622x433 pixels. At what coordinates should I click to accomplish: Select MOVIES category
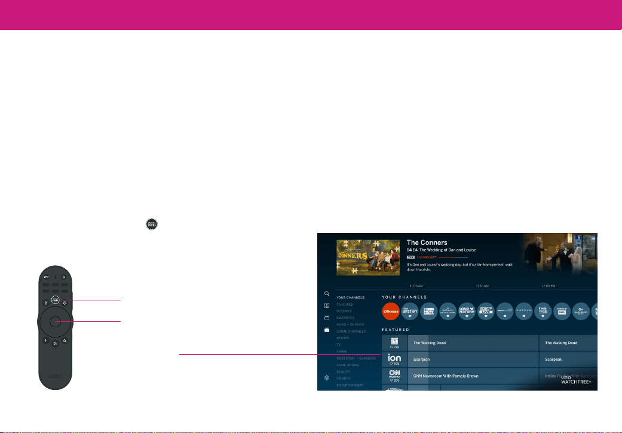tap(343, 338)
